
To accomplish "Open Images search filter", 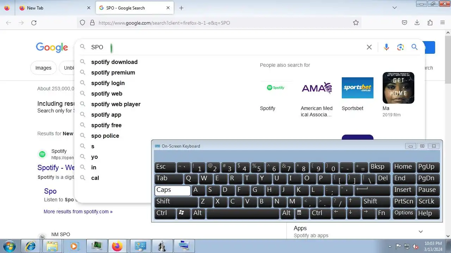I will click(x=43, y=68).
